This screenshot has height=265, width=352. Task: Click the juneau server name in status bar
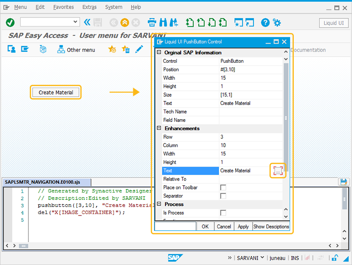coord(277,258)
